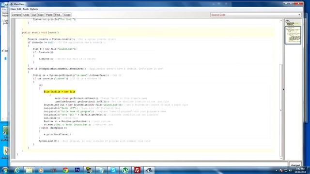
Task: Launch Google Chrome from the taskbar
Action: 65,170
